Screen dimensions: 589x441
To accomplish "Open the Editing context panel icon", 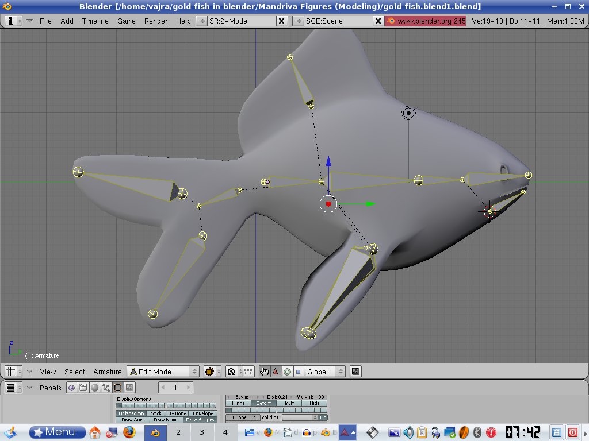I will [x=117, y=388].
